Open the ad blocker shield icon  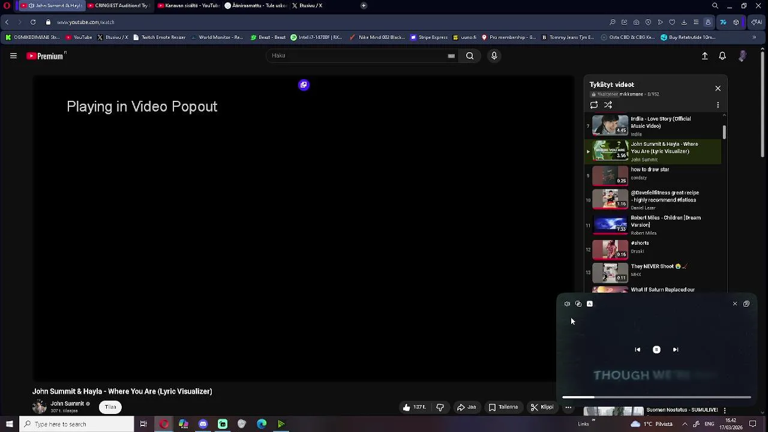[x=648, y=22]
